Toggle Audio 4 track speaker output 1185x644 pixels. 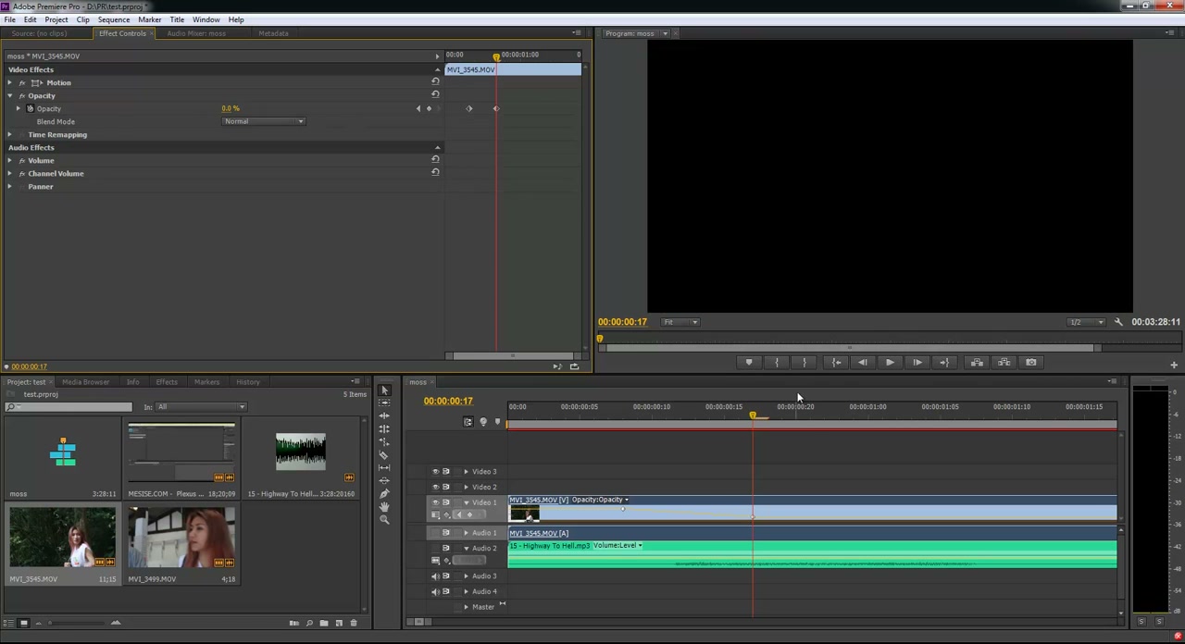click(x=435, y=591)
